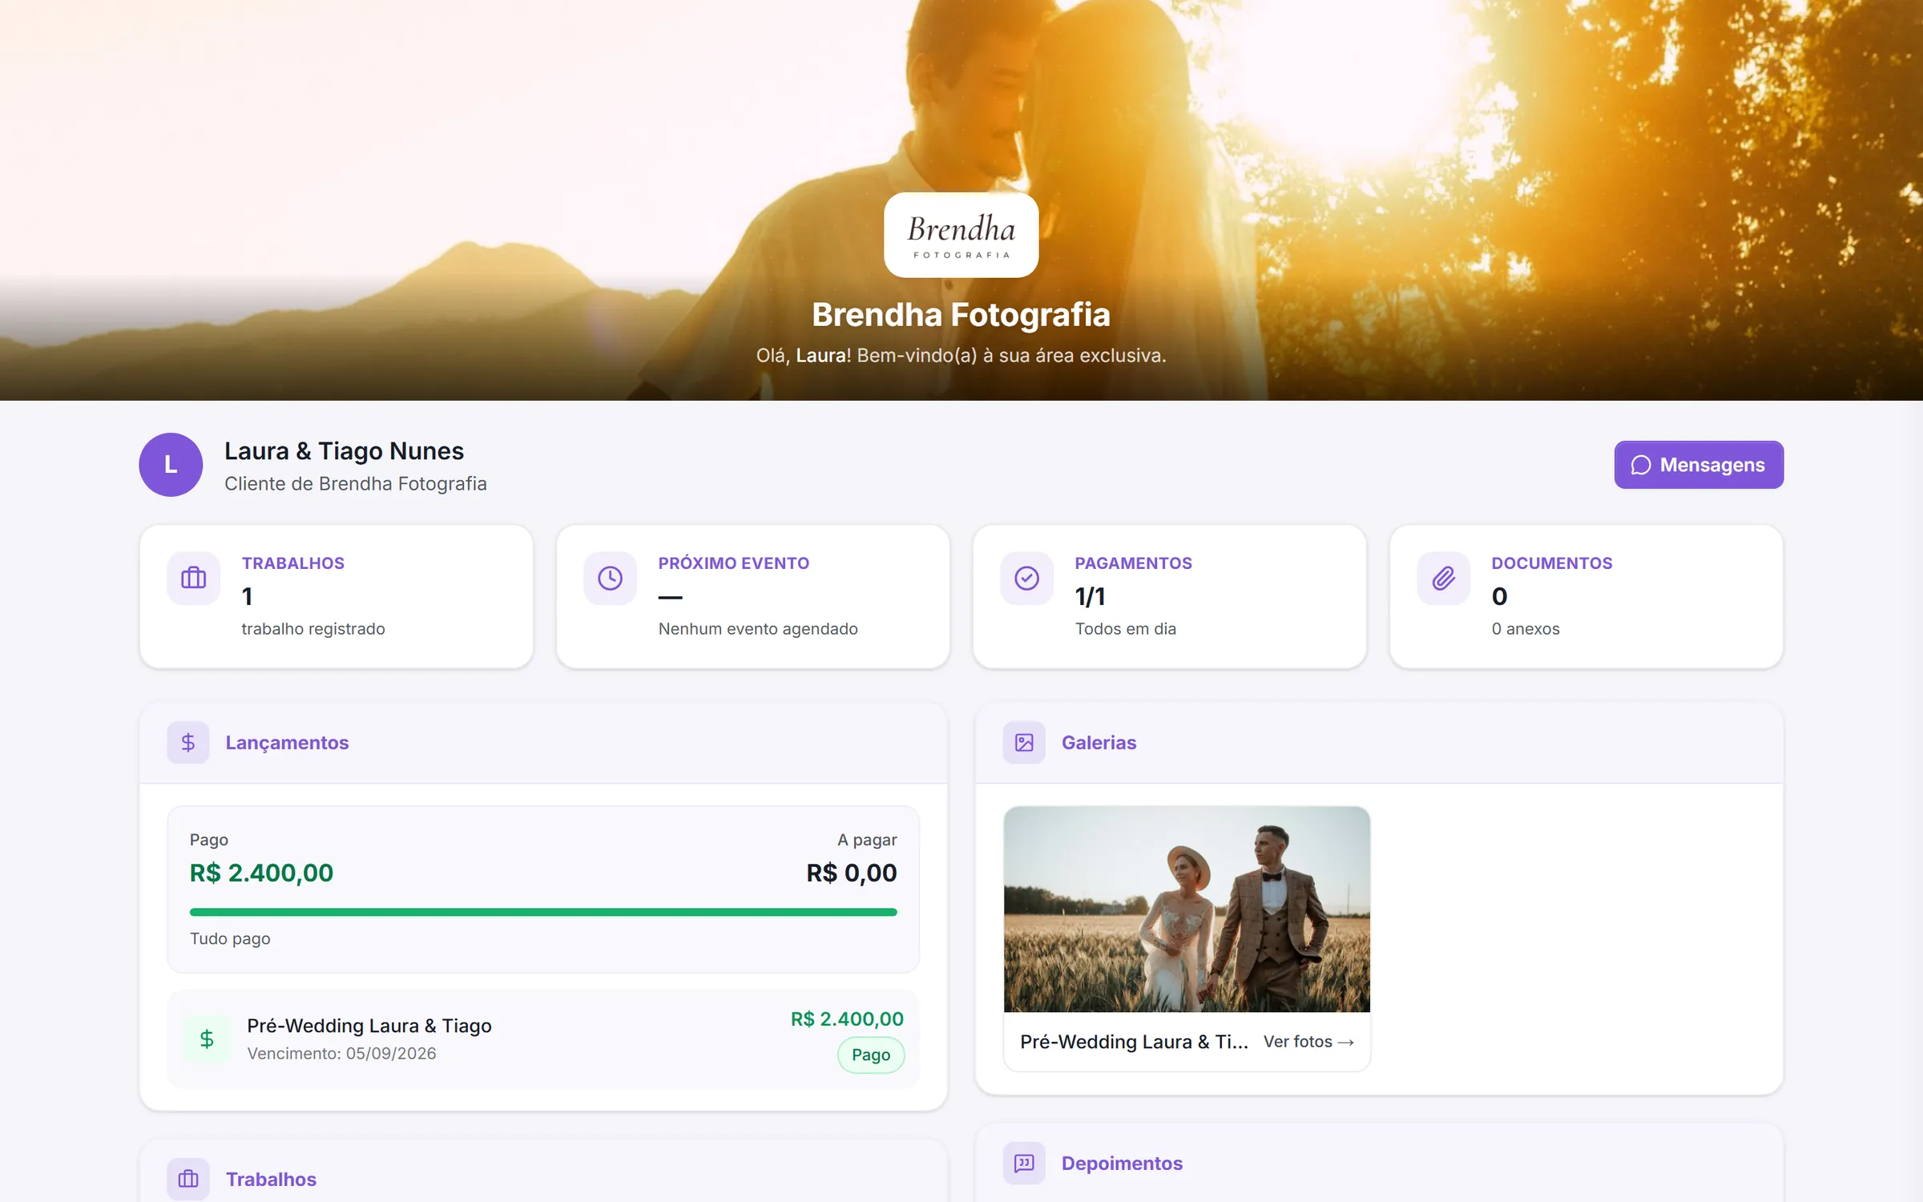The image size is (1923, 1202).
Task: Click the green 'R$ 2.400,00' entry amount
Action: point(847,1019)
